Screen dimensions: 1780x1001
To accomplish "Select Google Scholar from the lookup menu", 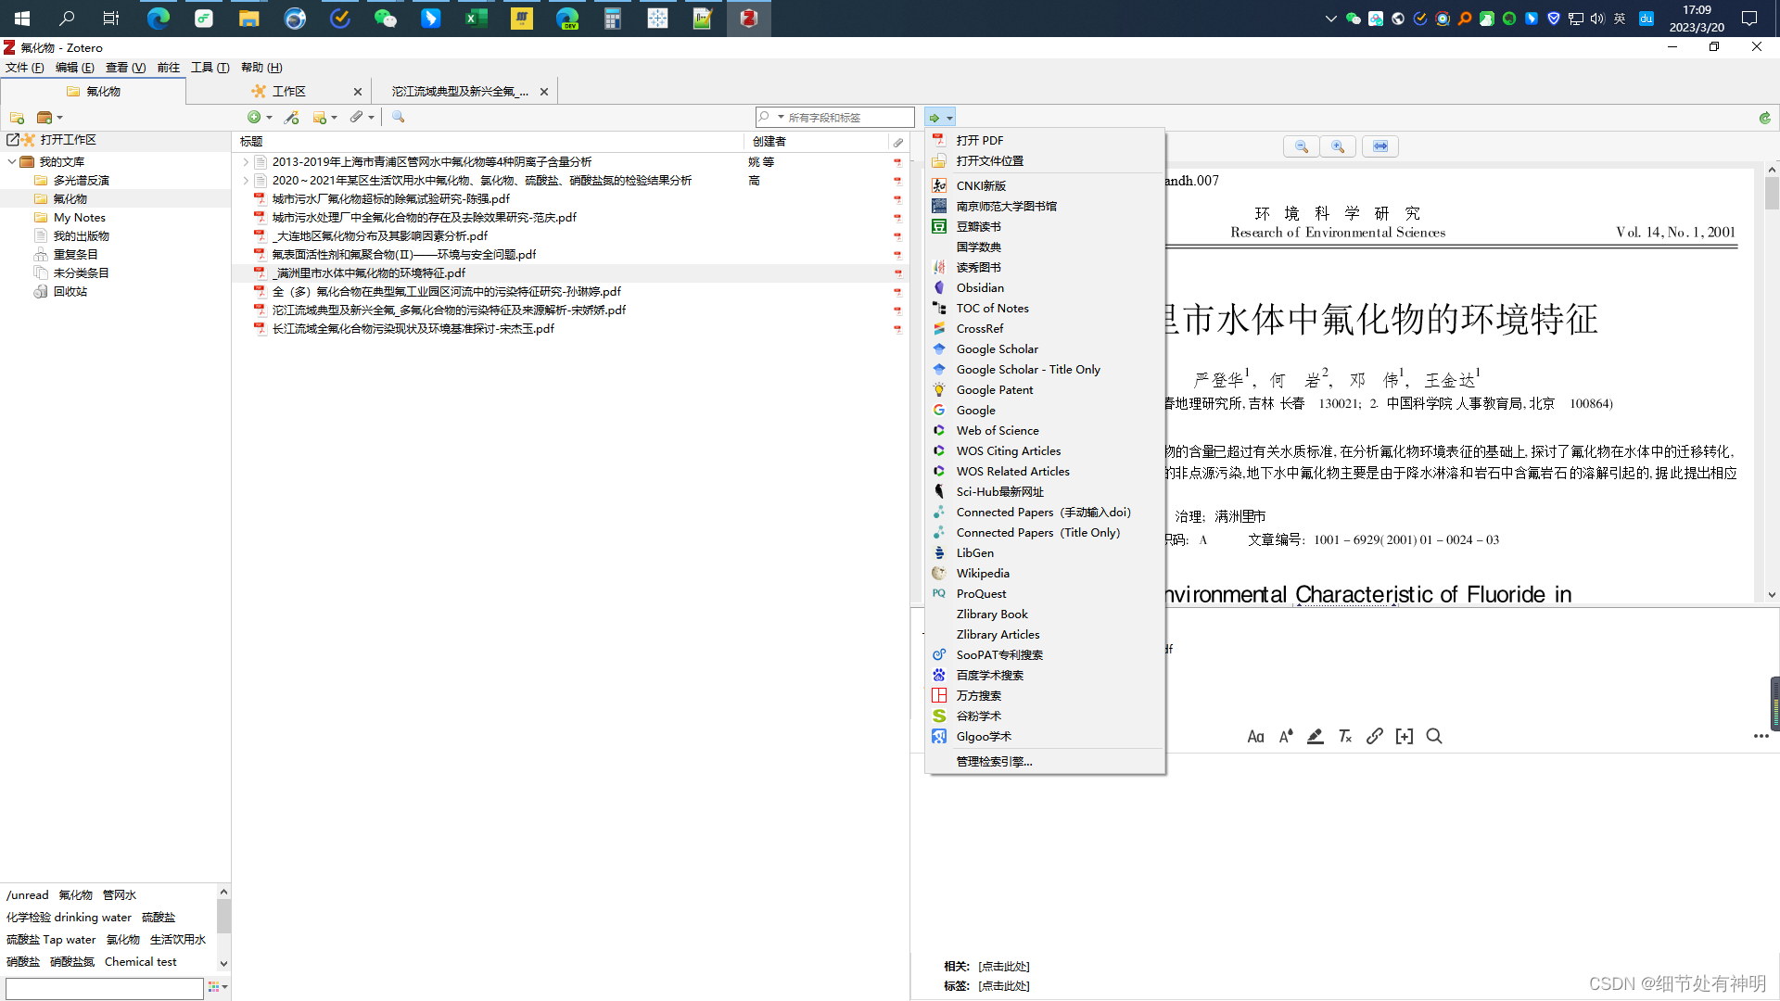I will click(x=997, y=349).
